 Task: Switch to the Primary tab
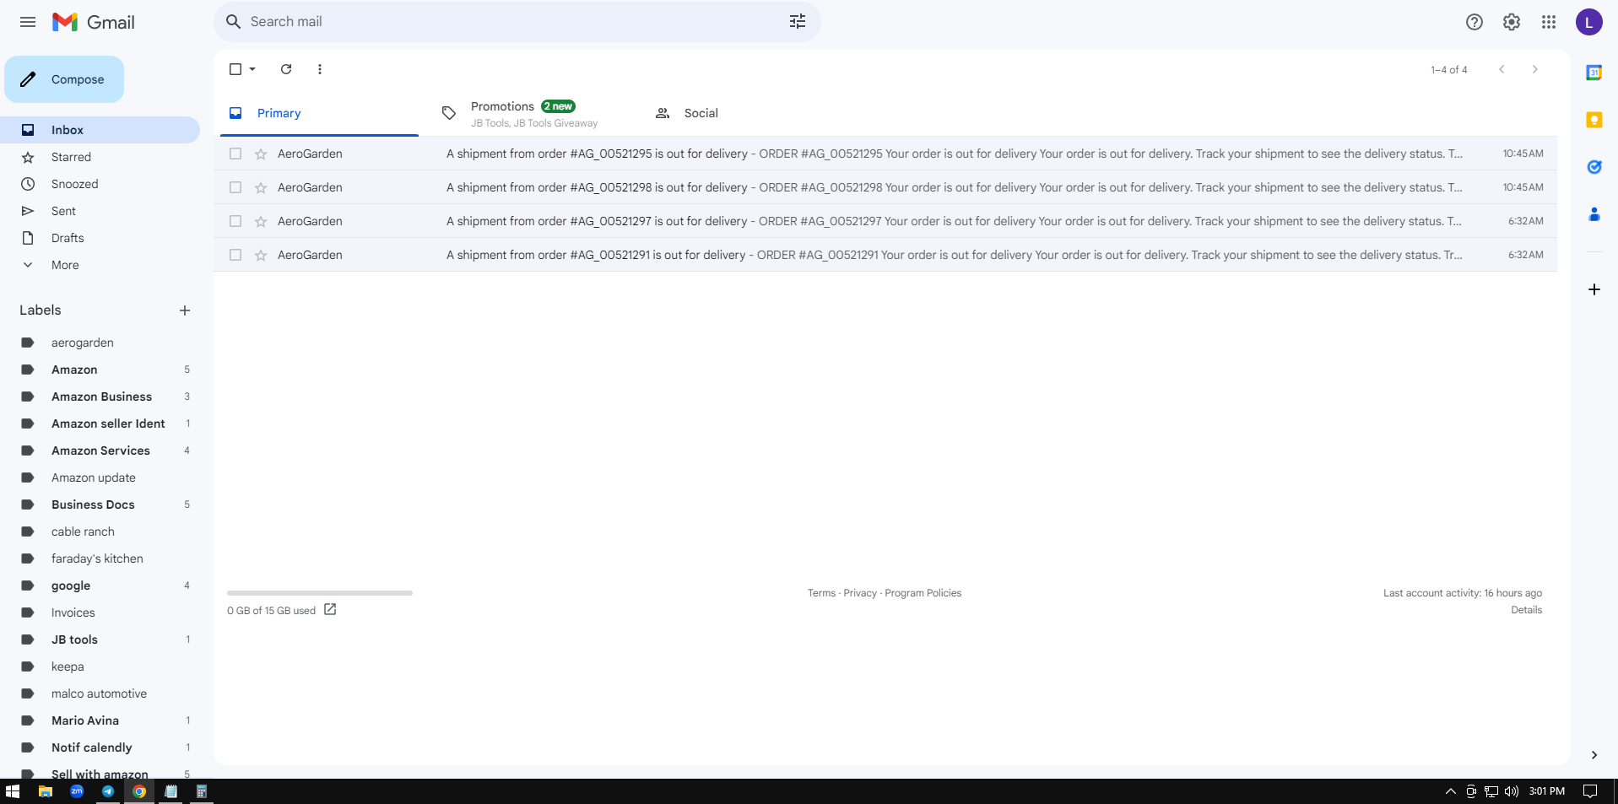pyautogui.click(x=319, y=113)
